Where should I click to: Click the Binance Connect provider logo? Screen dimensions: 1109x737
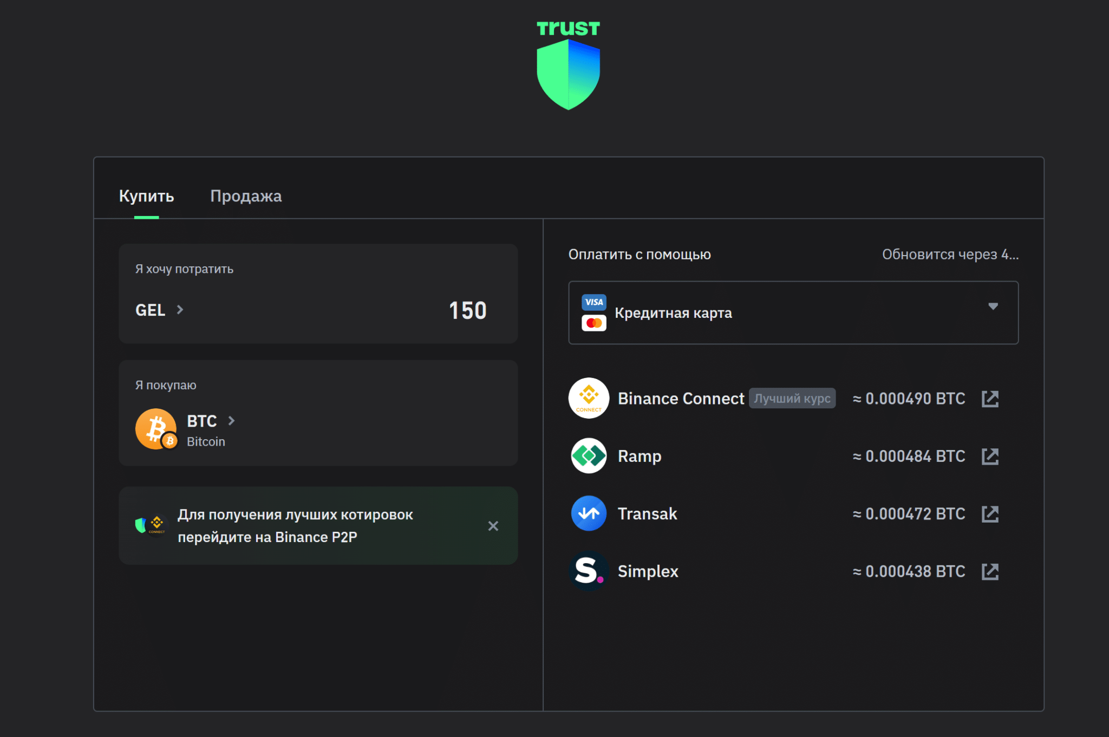coord(589,399)
